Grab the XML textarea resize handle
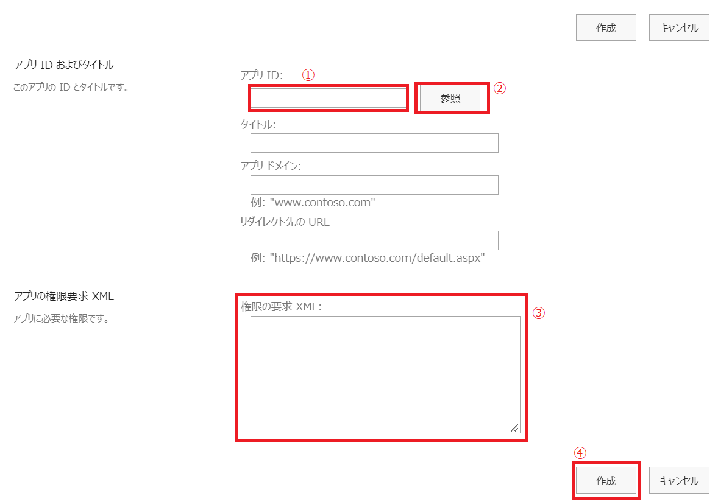This screenshot has width=718, height=504. coord(515,428)
